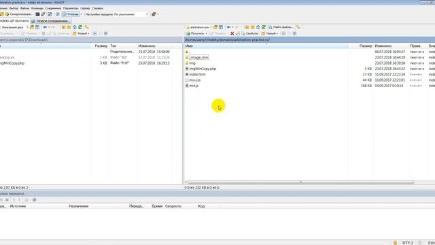Sort remote panel by Права column
The image size is (435, 245).
[417, 46]
